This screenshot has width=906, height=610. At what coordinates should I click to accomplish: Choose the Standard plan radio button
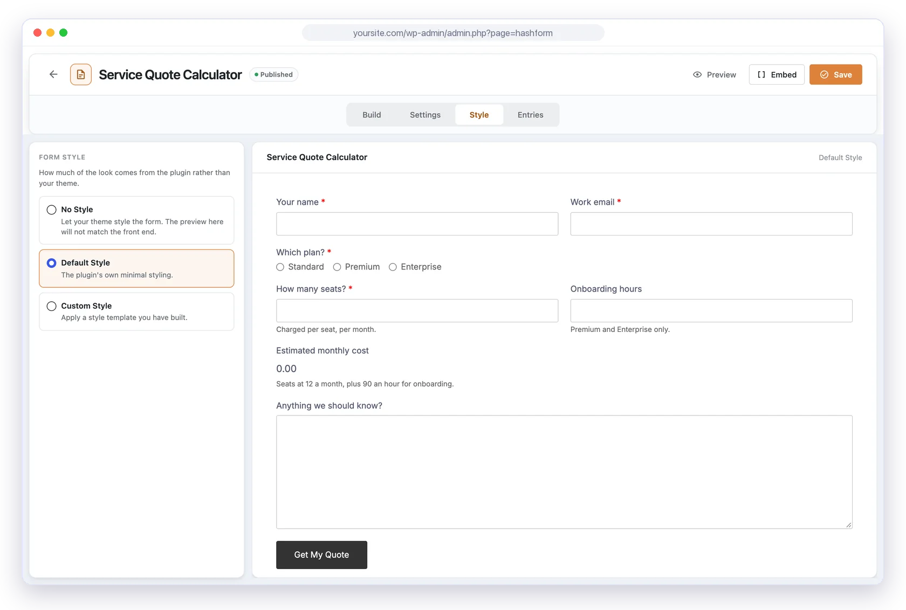pyautogui.click(x=280, y=267)
